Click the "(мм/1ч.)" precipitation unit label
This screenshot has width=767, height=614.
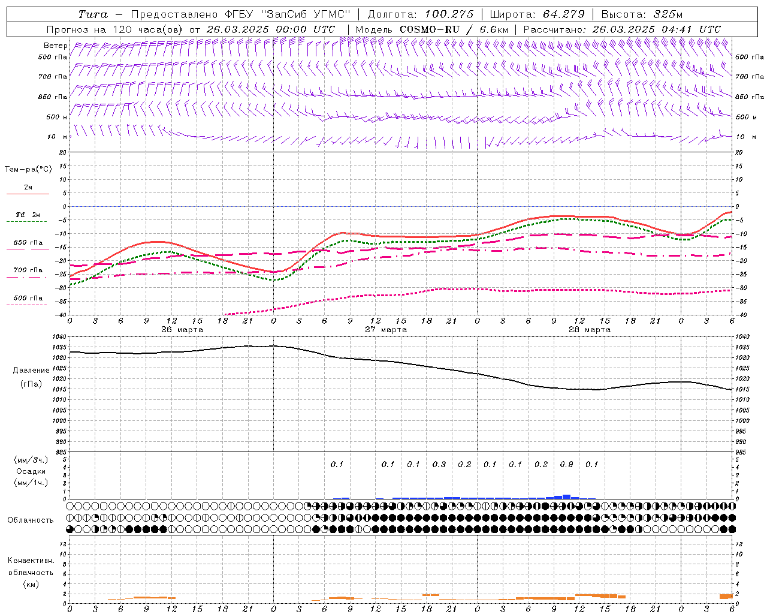tap(31, 483)
